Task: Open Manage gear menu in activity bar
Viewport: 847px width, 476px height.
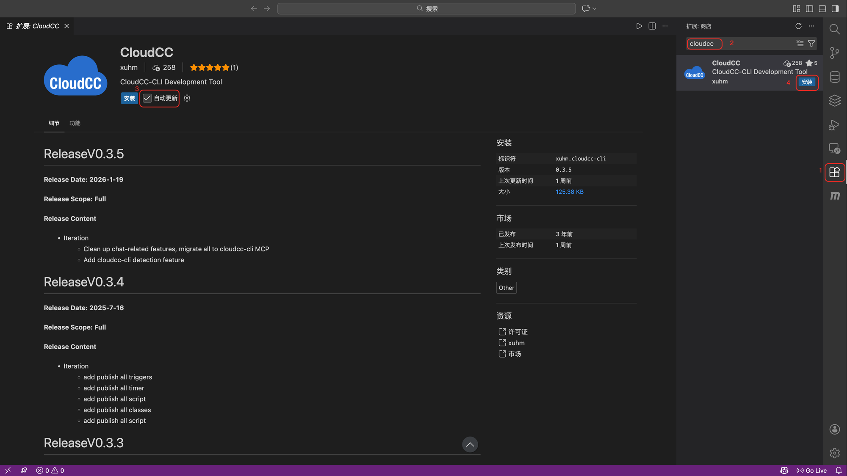Action: pos(834,453)
